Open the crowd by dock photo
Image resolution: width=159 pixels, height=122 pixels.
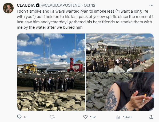coord(120,53)
